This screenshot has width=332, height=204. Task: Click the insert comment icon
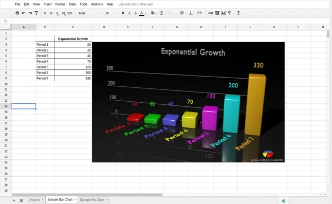tap(217, 13)
